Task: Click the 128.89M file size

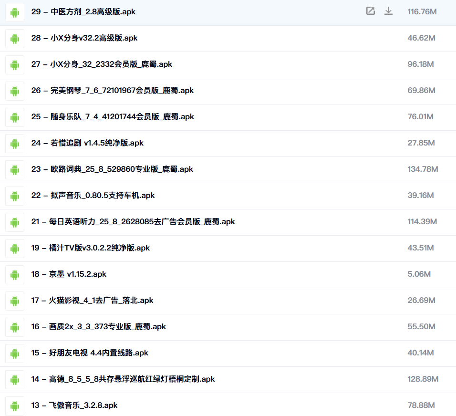Action: (x=423, y=379)
